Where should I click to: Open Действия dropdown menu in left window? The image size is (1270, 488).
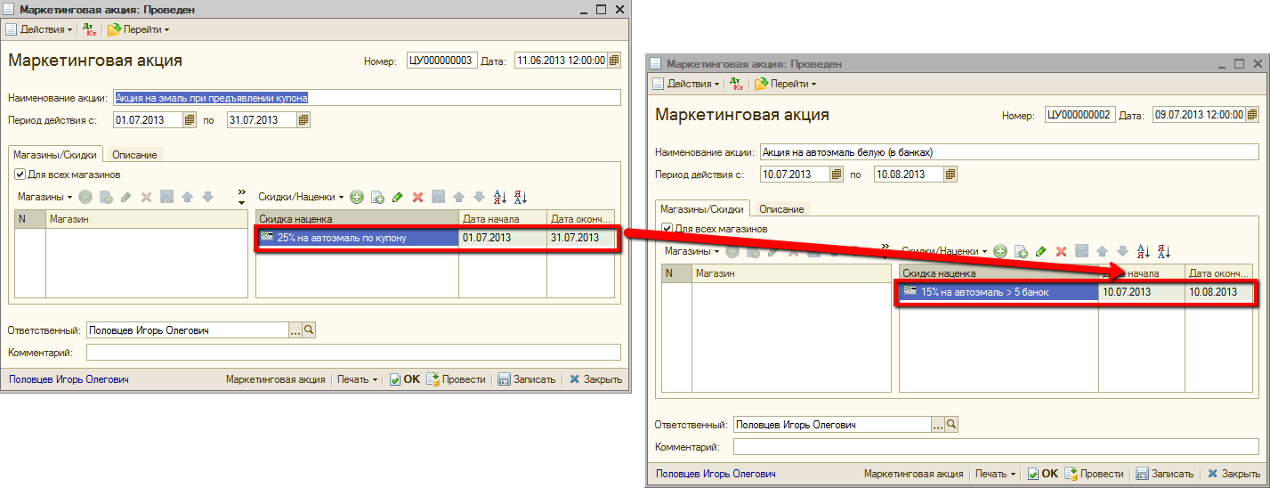tap(41, 29)
